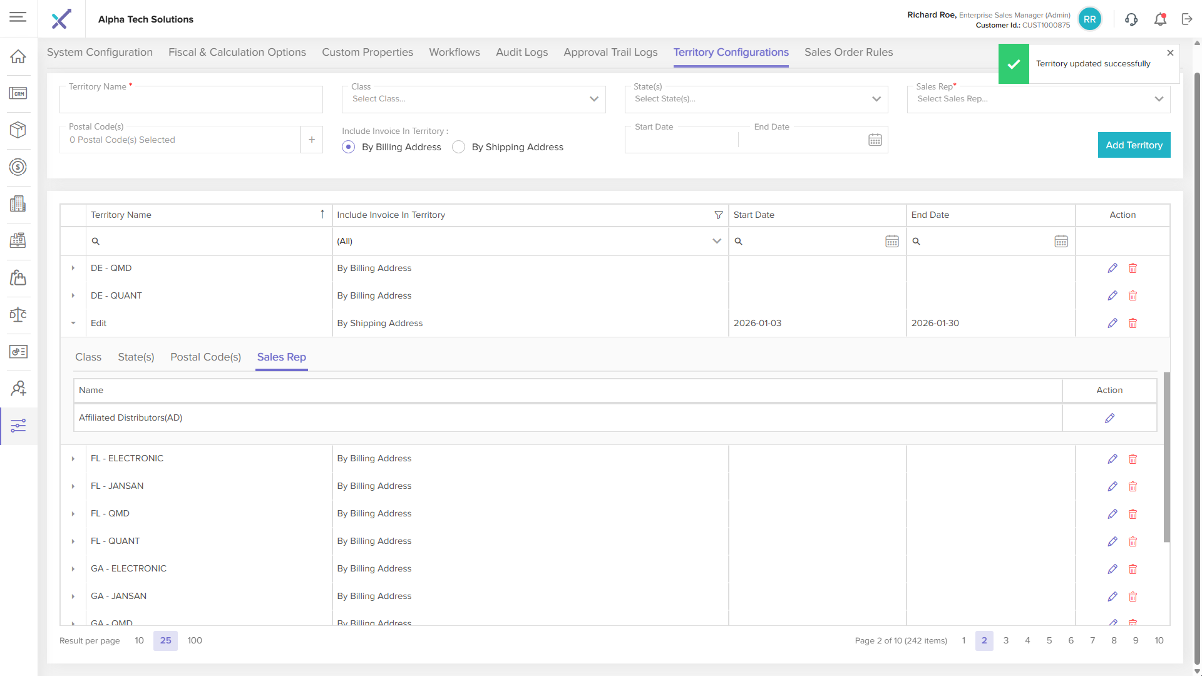Edit the FL - JANSAN territory row

pyautogui.click(x=1112, y=486)
